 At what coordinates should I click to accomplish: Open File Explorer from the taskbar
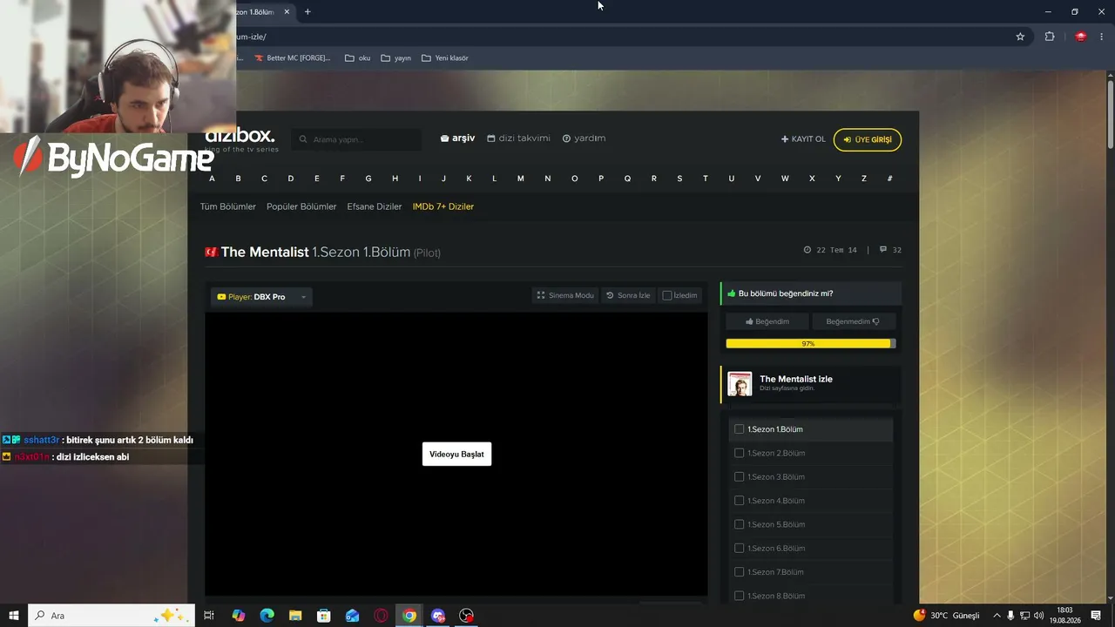295,616
